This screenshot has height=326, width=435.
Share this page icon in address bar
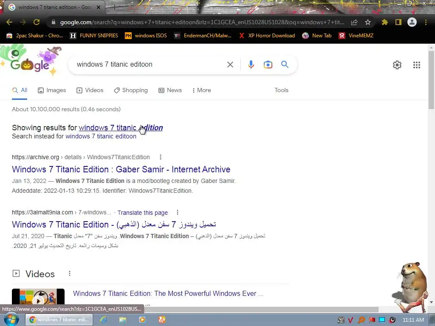354,22
